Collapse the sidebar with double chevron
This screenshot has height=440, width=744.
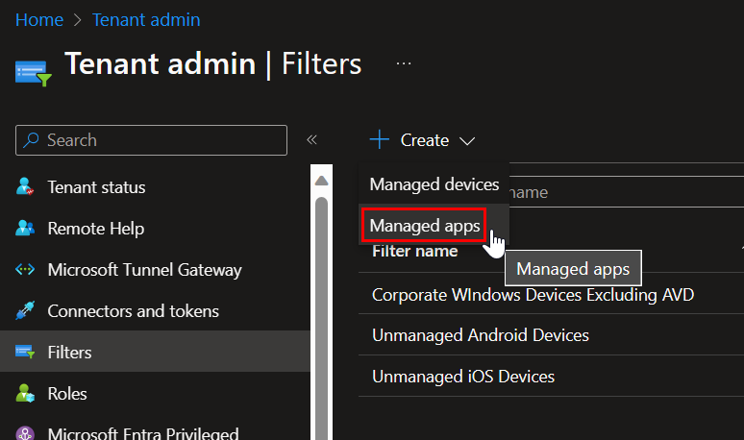point(311,140)
